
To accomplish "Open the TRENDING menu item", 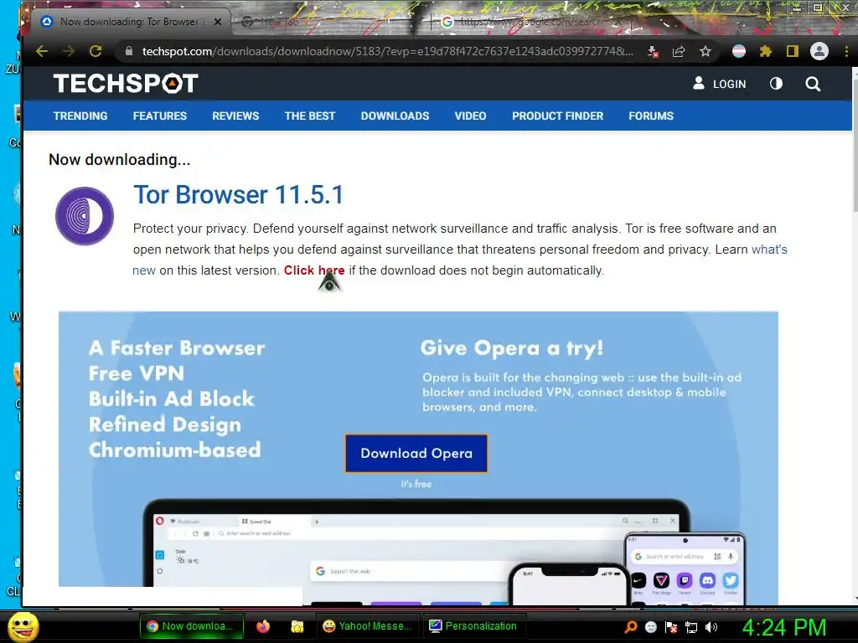I will pyautogui.click(x=80, y=116).
